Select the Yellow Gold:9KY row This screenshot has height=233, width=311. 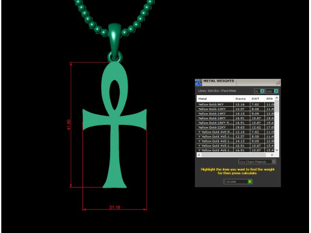[235, 104]
